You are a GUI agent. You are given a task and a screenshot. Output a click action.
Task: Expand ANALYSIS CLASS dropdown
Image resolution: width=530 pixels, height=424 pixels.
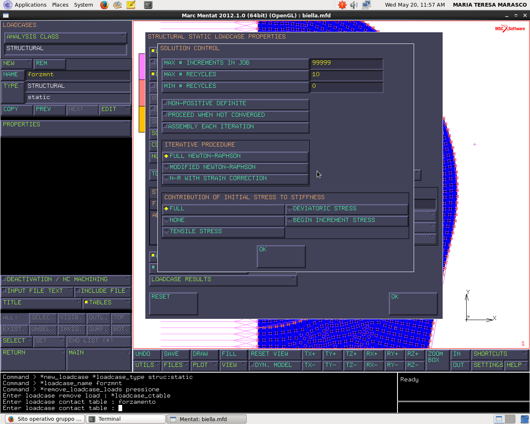pyautogui.click(x=65, y=37)
